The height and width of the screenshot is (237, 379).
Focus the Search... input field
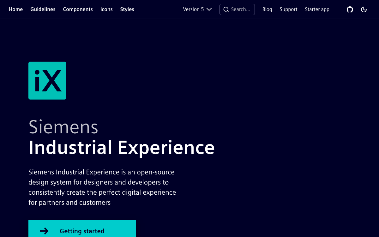(x=237, y=9)
